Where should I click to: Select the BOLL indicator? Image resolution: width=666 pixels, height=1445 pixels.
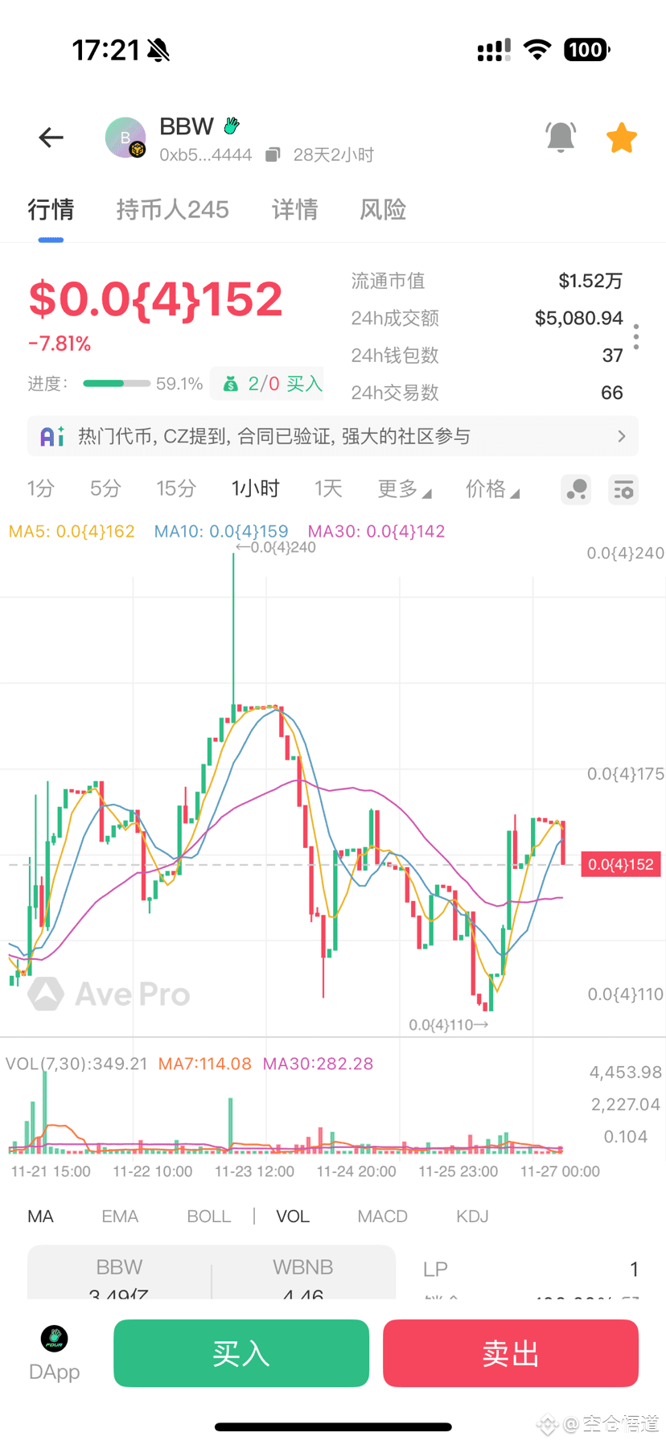pos(209,1217)
